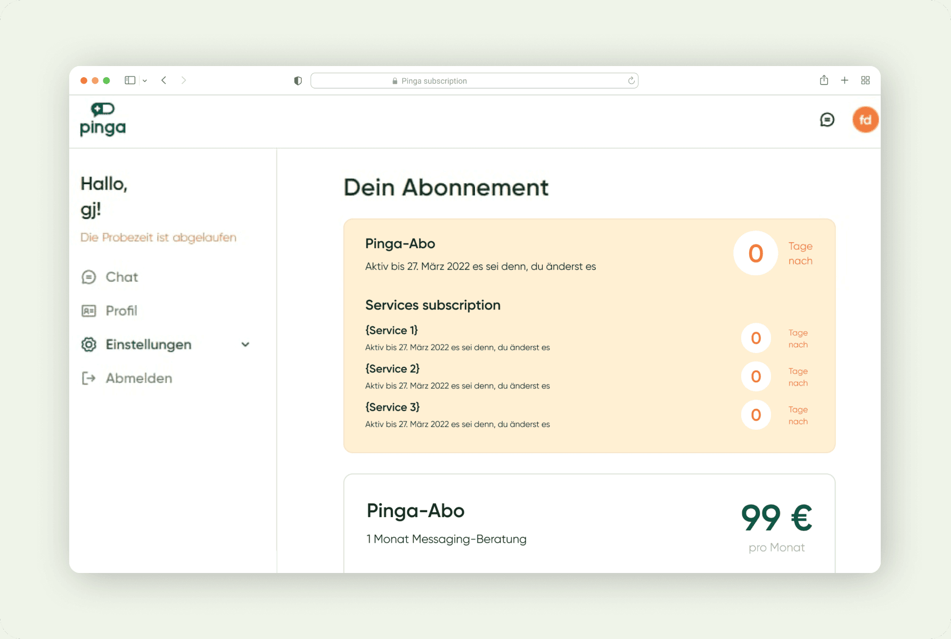
Task: Click 'Services subscription' heading
Action: [x=433, y=305]
